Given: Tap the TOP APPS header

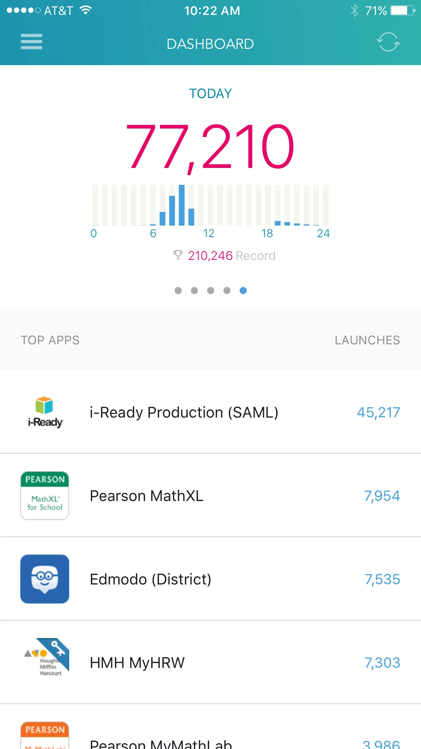Looking at the screenshot, I should (50, 340).
